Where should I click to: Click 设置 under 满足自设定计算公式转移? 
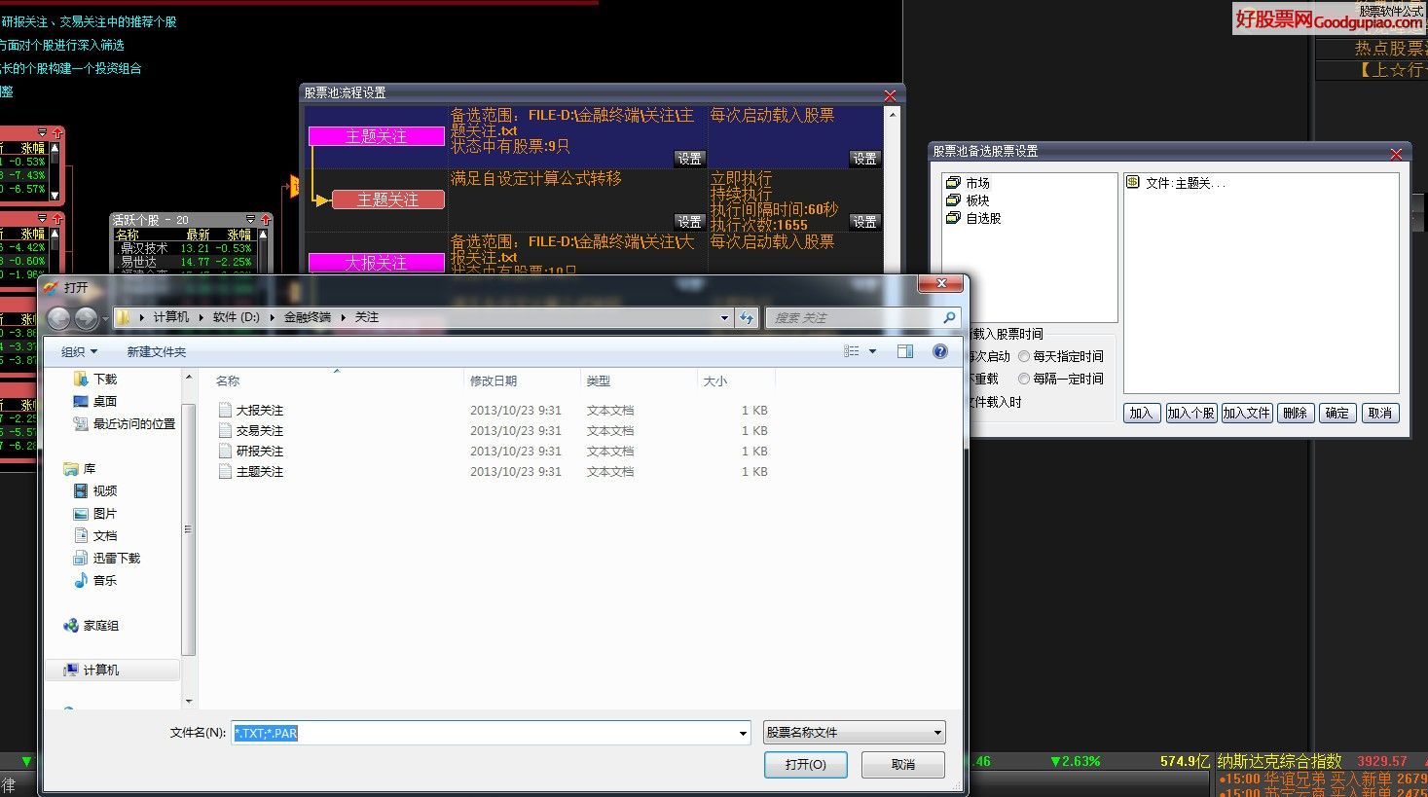(x=689, y=221)
